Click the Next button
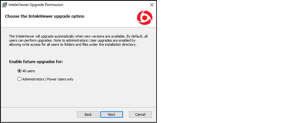The image size is (284, 123). [x=112, y=114]
